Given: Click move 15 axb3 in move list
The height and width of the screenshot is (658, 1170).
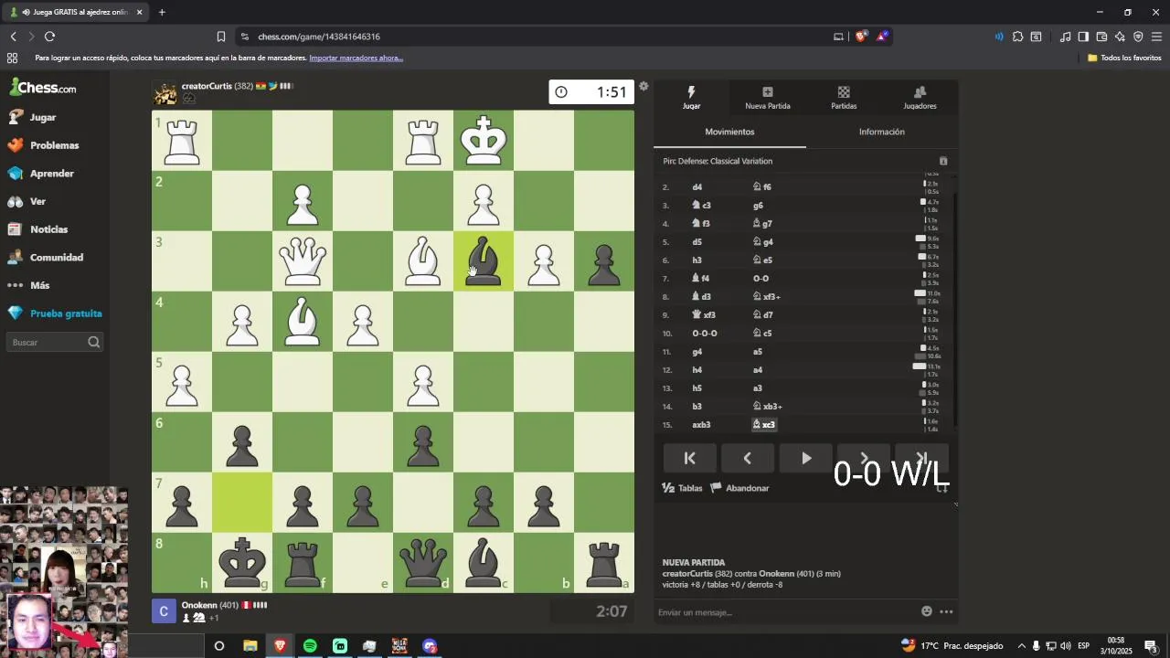Looking at the screenshot, I should (x=701, y=425).
